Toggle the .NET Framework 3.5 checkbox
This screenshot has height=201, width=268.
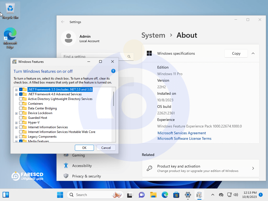pos(21,90)
